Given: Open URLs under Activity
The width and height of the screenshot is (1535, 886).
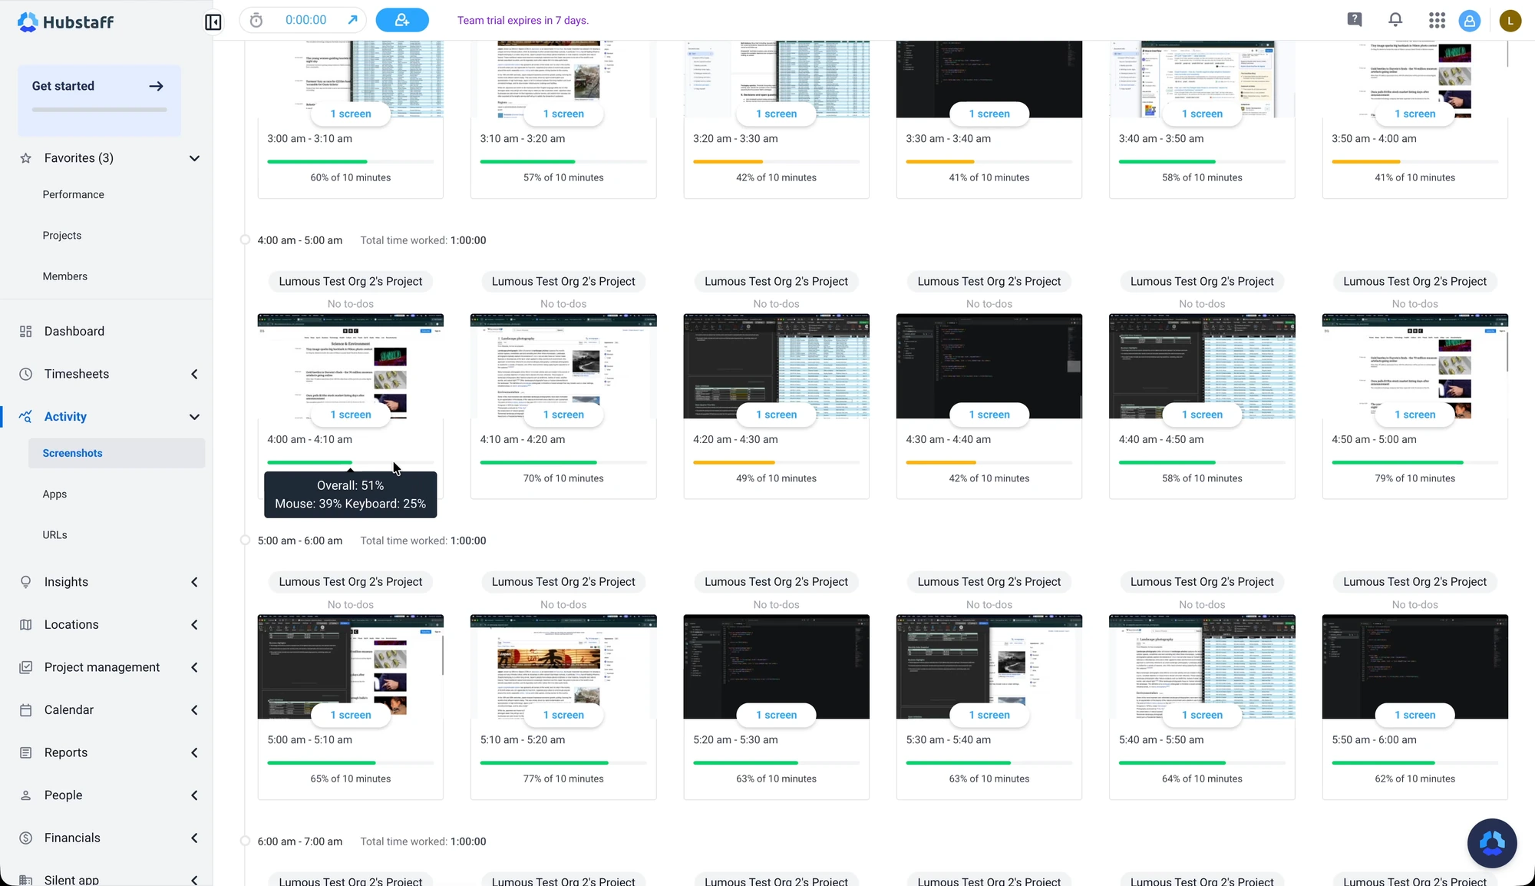Looking at the screenshot, I should tap(54, 535).
